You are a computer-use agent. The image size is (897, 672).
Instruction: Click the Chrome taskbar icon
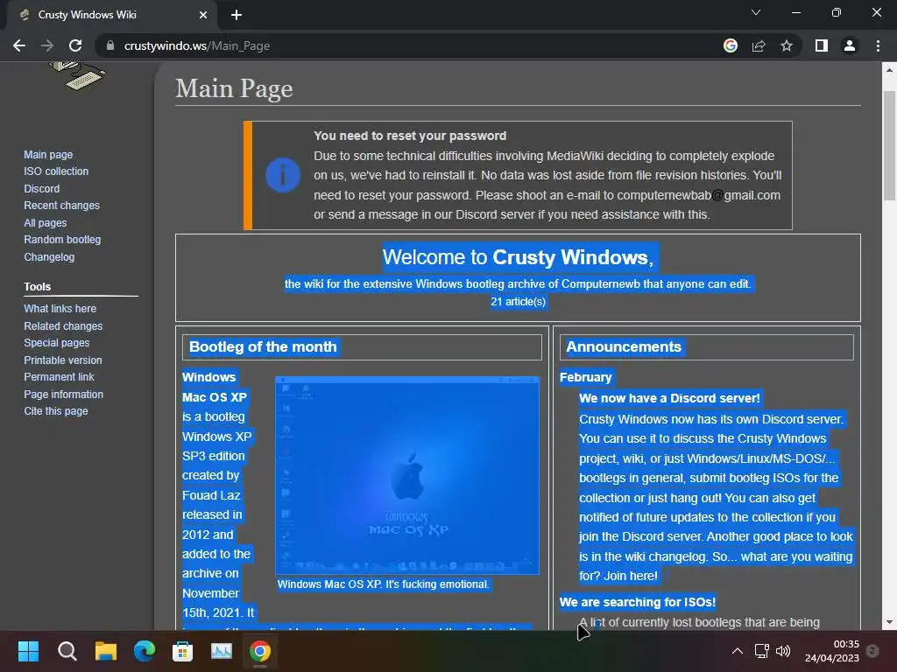click(259, 651)
